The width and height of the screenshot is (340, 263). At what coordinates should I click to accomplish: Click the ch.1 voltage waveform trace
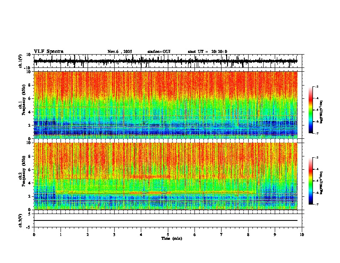[165, 61]
